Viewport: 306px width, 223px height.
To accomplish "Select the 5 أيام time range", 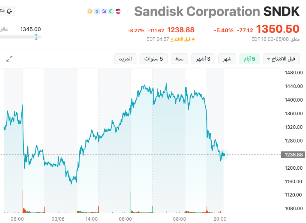I will [x=249, y=59].
